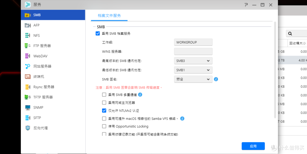The height and width of the screenshot is (154, 307).
Task: Select AFP in the sidebar
Action: click(x=53, y=25)
